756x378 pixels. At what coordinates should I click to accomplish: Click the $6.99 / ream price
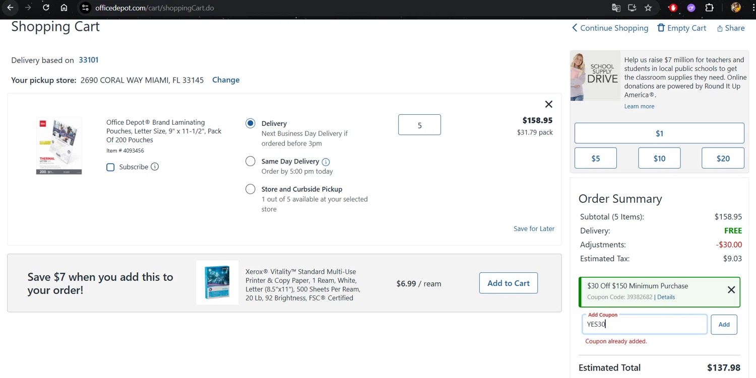click(x=418, y=283)
